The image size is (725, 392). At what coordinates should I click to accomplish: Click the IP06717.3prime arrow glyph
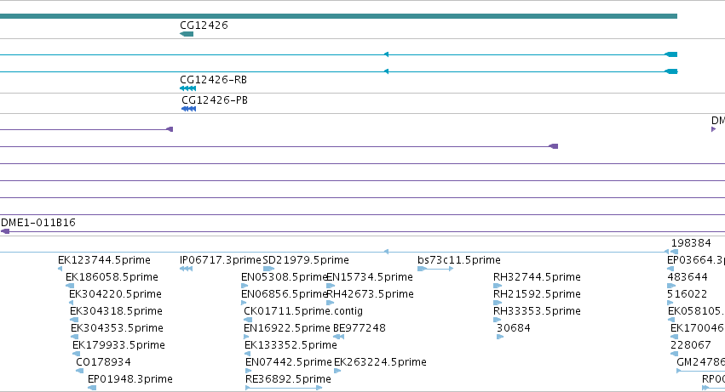click(x=186, y=269)
